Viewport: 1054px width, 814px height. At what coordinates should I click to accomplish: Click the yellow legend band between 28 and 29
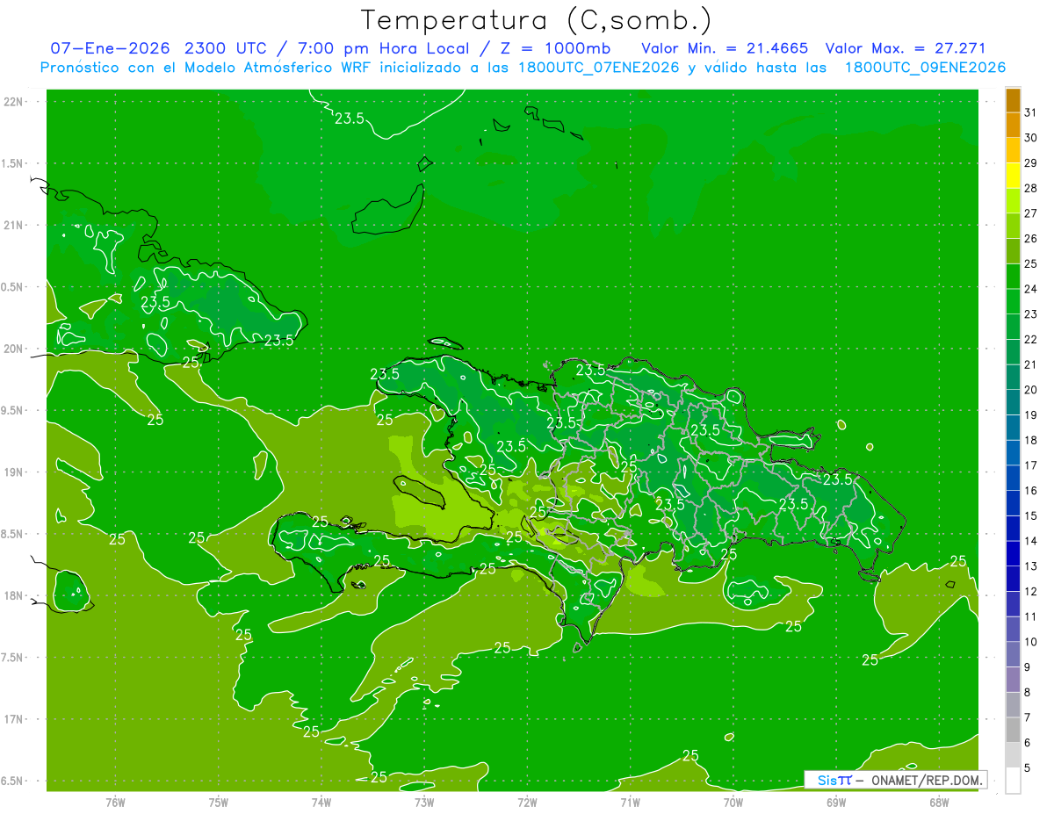tap(1013, 176)
